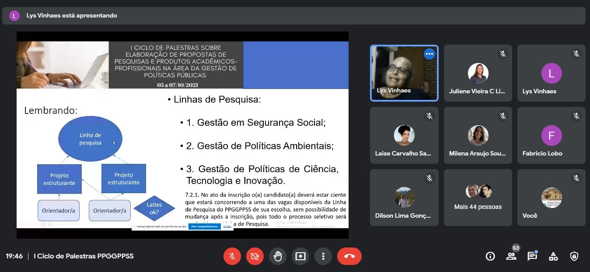
Task: Open options on Lys Vinhaes video tile
Action: pos(429,54)
